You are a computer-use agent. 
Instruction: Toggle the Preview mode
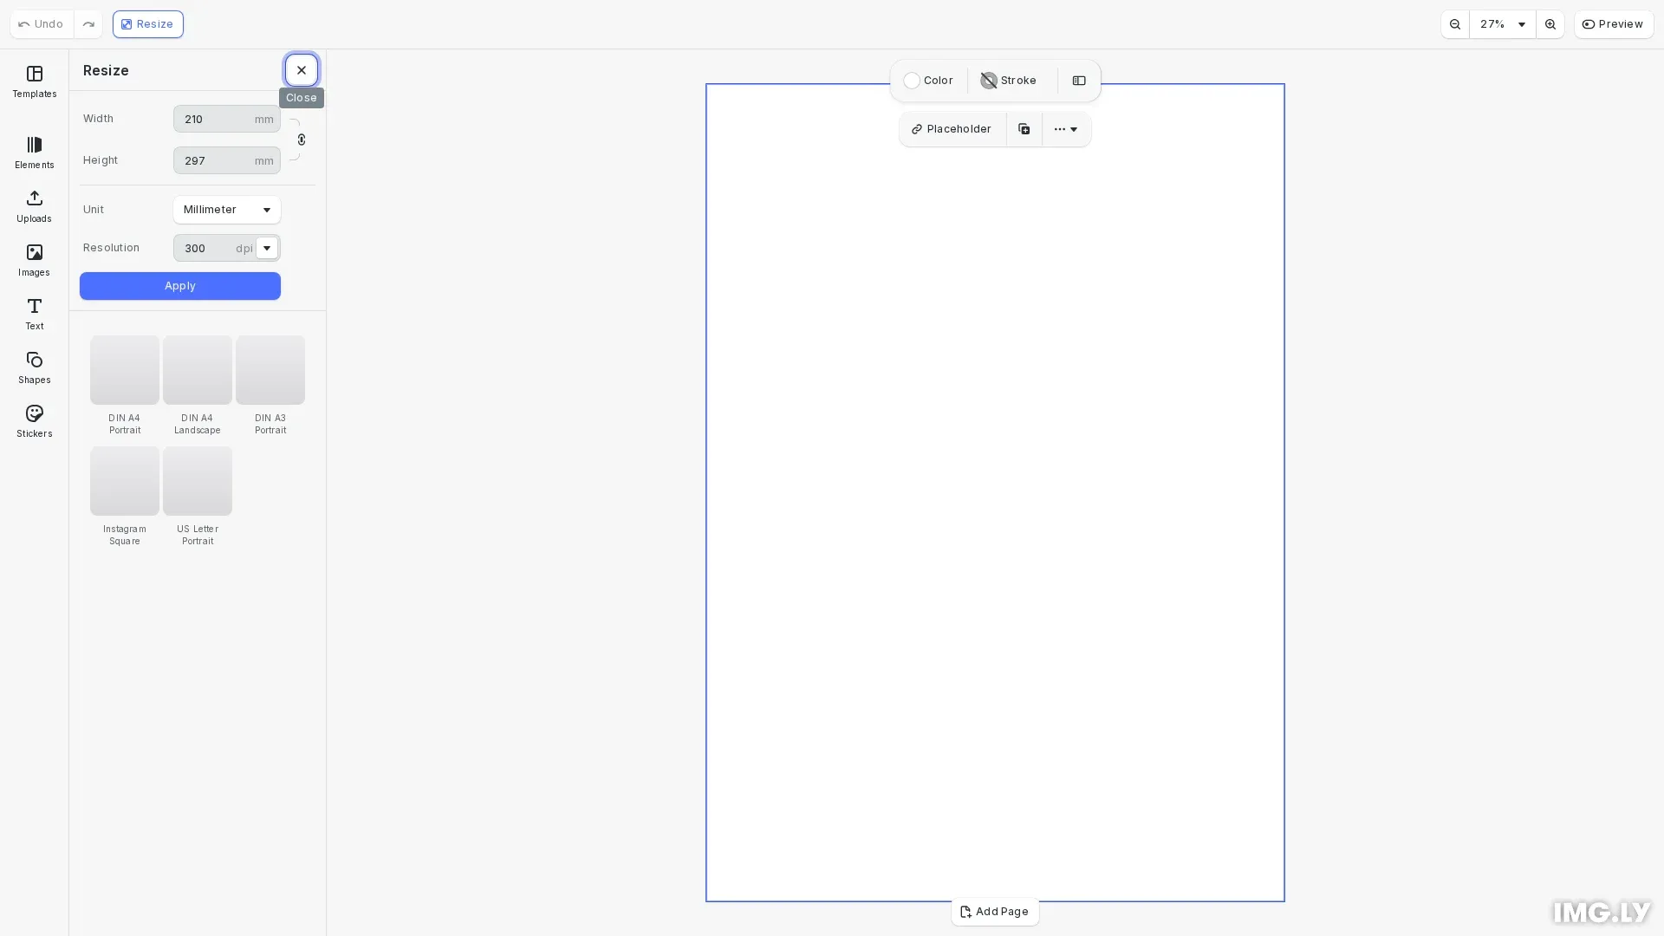tap(1614, 23)
